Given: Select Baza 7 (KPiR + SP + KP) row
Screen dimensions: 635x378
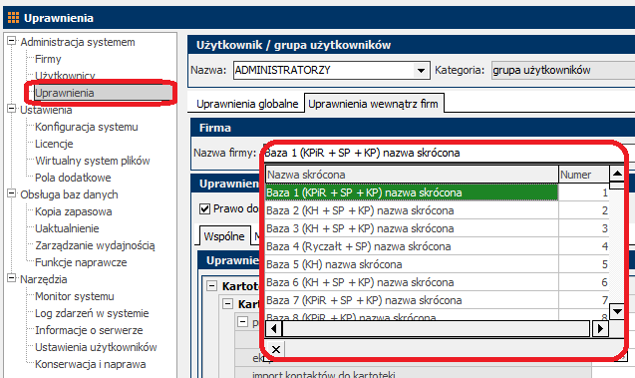Looking at the screenshot, I should coord(437,300).
